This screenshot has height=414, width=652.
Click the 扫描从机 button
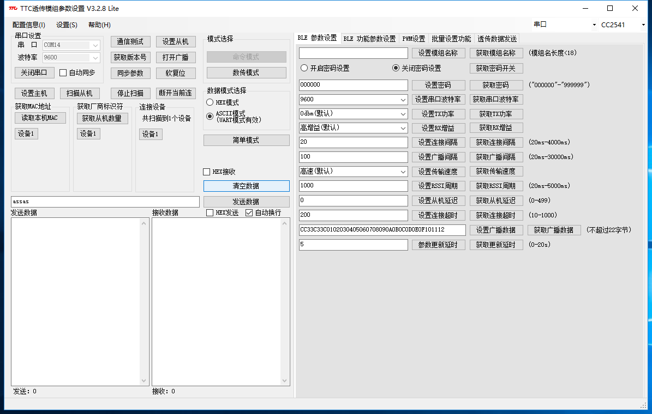[80, 94]
